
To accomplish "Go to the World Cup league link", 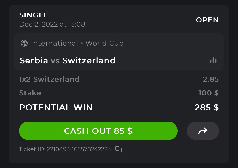I will (104, 43).
